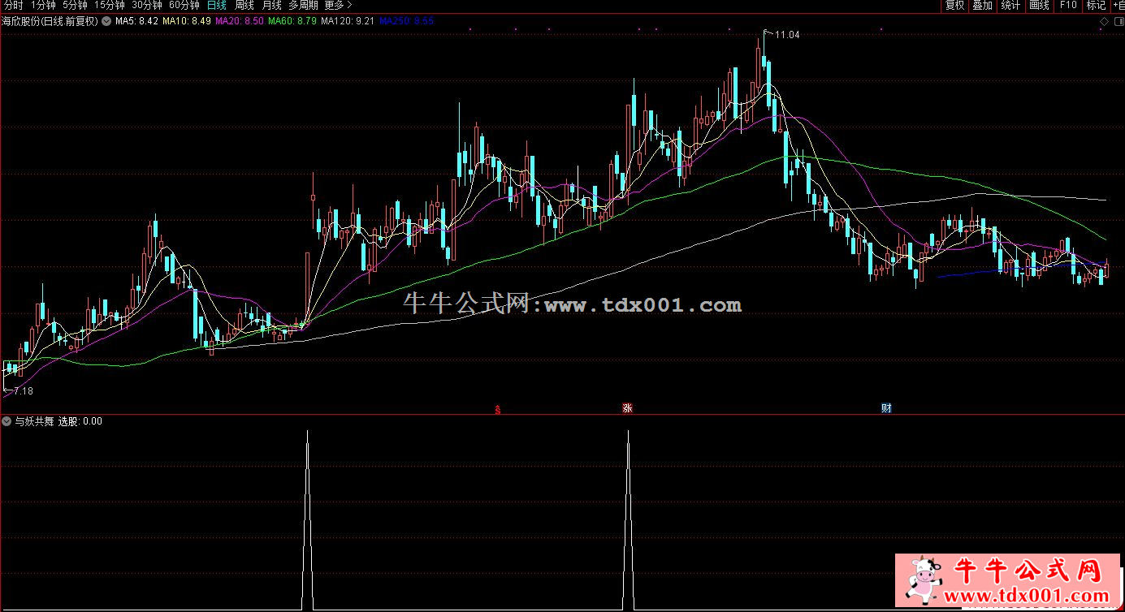The width and height of the screenshot is (1125, 612).
Task: Add stock via +自 button
Action: click(x=1118, y=5)
